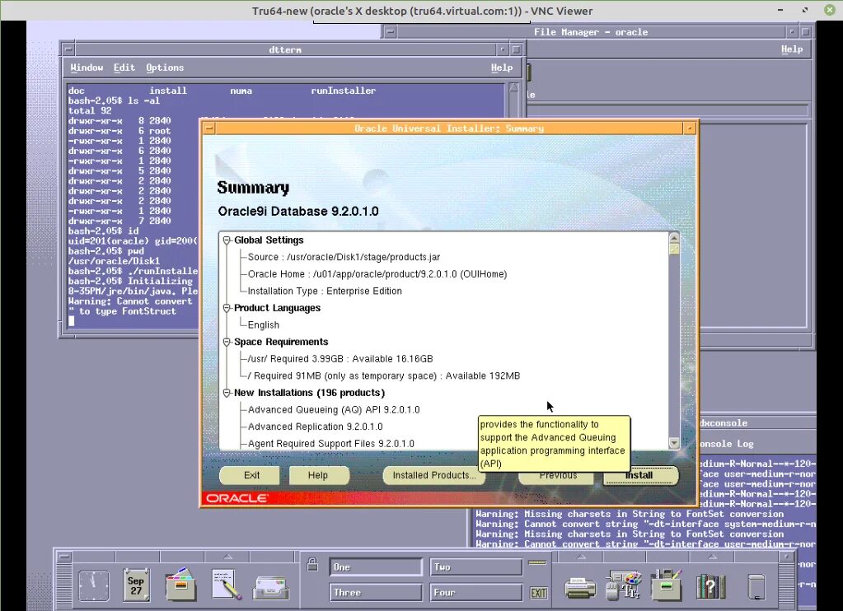843x611 pixels.
Task: Select Installation Type : Enterprise Edition row
Action: (x=325, y=291)
